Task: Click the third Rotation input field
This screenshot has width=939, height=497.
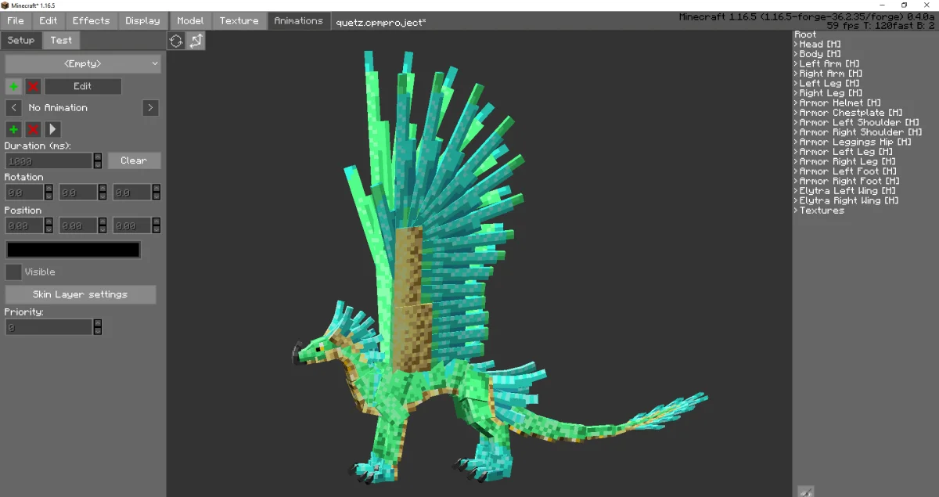Action: pos(132,192)
